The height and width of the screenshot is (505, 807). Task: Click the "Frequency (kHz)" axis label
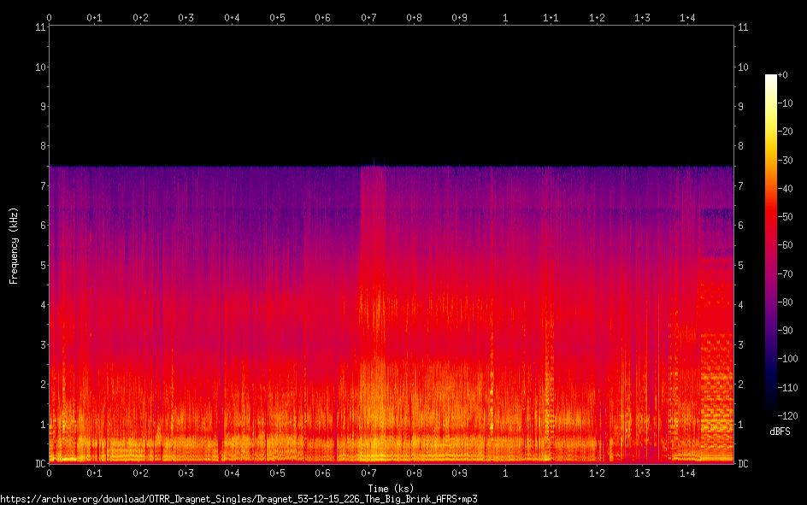pyautogui.click(x=14, y=245)
